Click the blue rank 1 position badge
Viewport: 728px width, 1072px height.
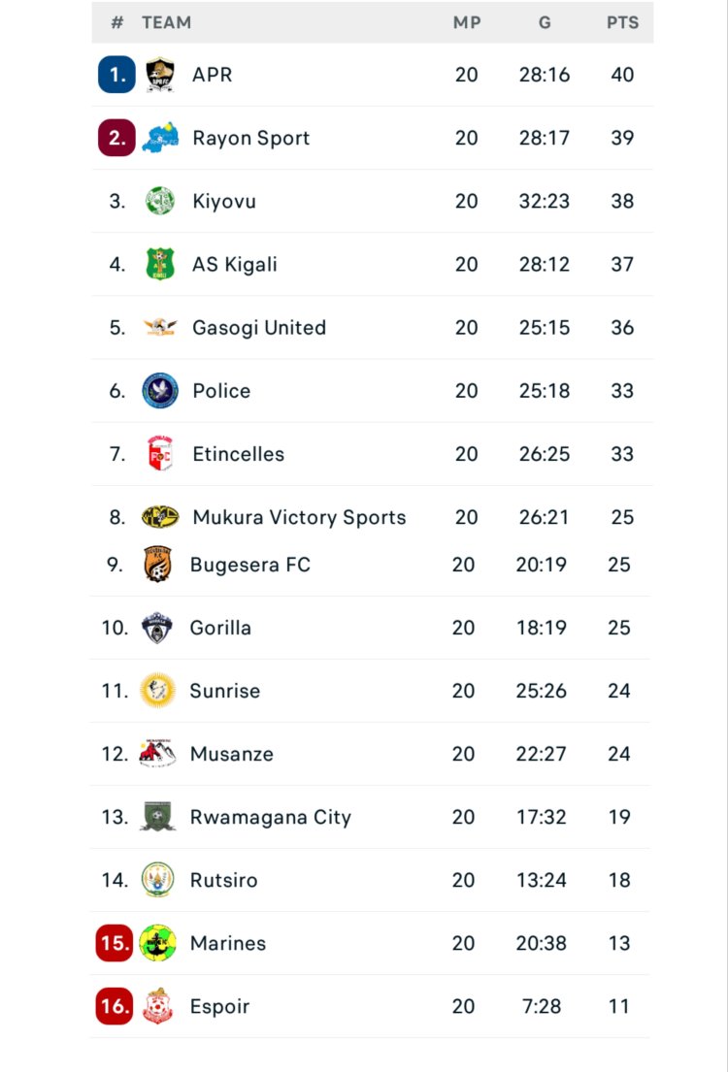(x=116, y=75)
